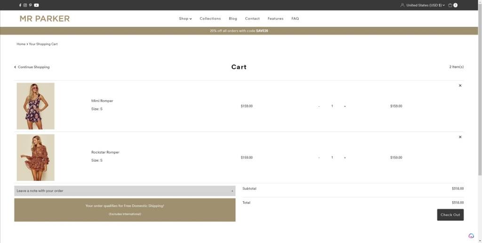Open the Pinterest social icon
The width and height of the screenshot is (482, 243).
(x=31, y=5)
